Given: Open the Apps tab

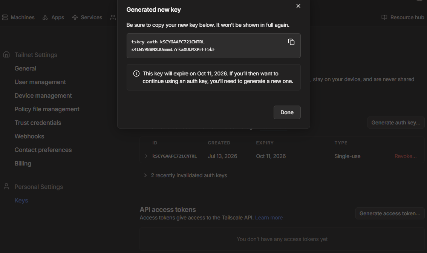Looking at the screenshot, I should 57,17.
